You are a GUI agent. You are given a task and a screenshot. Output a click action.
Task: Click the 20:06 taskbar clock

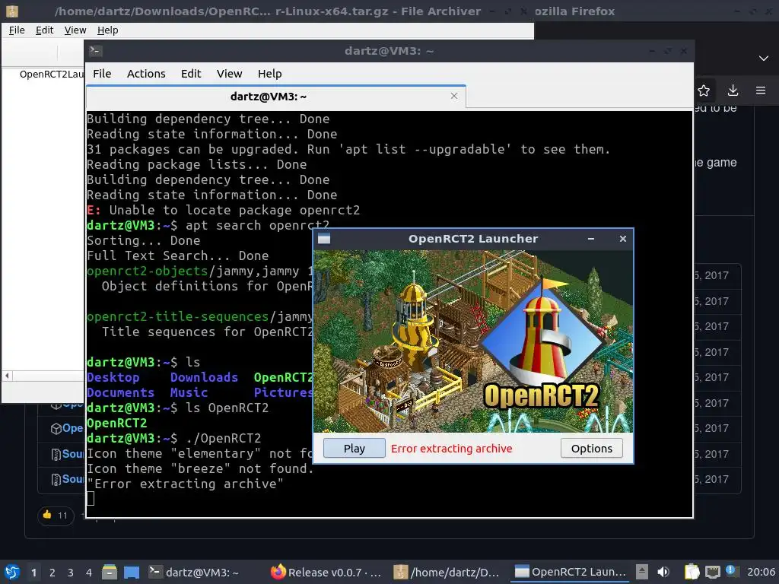pos(761,572)
